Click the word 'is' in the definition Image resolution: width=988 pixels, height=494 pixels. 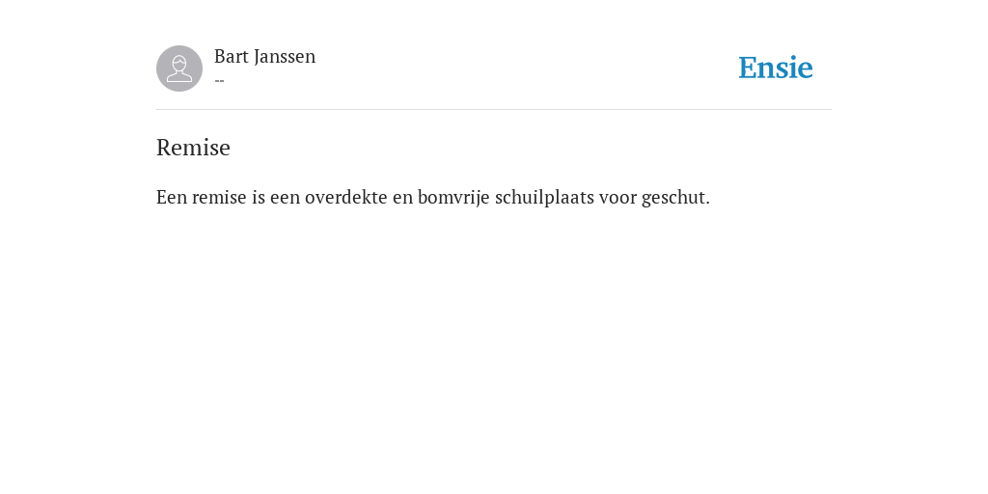click(x=259, y=197)
